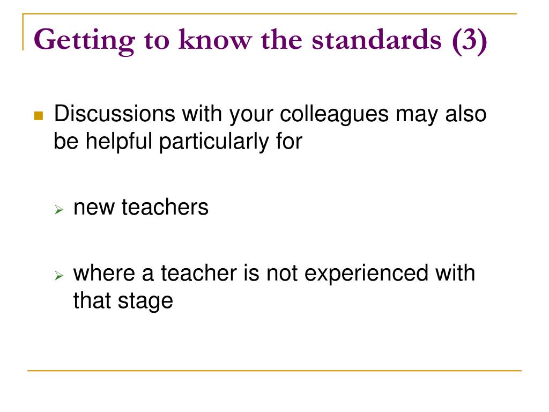Click the text that stage

[x=123, y=301]
